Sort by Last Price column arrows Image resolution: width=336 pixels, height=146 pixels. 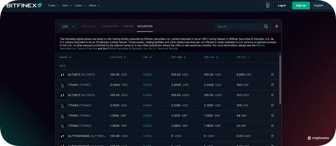point(125,57)
